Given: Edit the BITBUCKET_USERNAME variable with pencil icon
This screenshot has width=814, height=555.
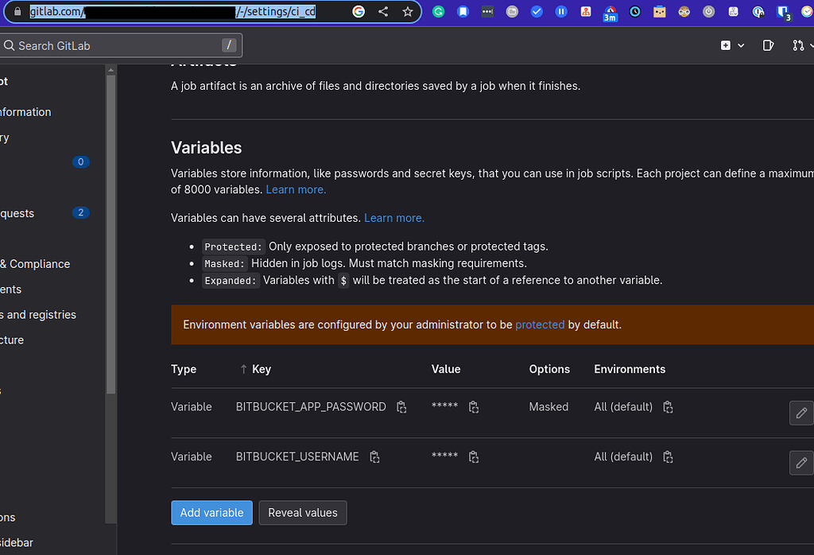Looking at the screenshot, I should click(x=801, y=463).
